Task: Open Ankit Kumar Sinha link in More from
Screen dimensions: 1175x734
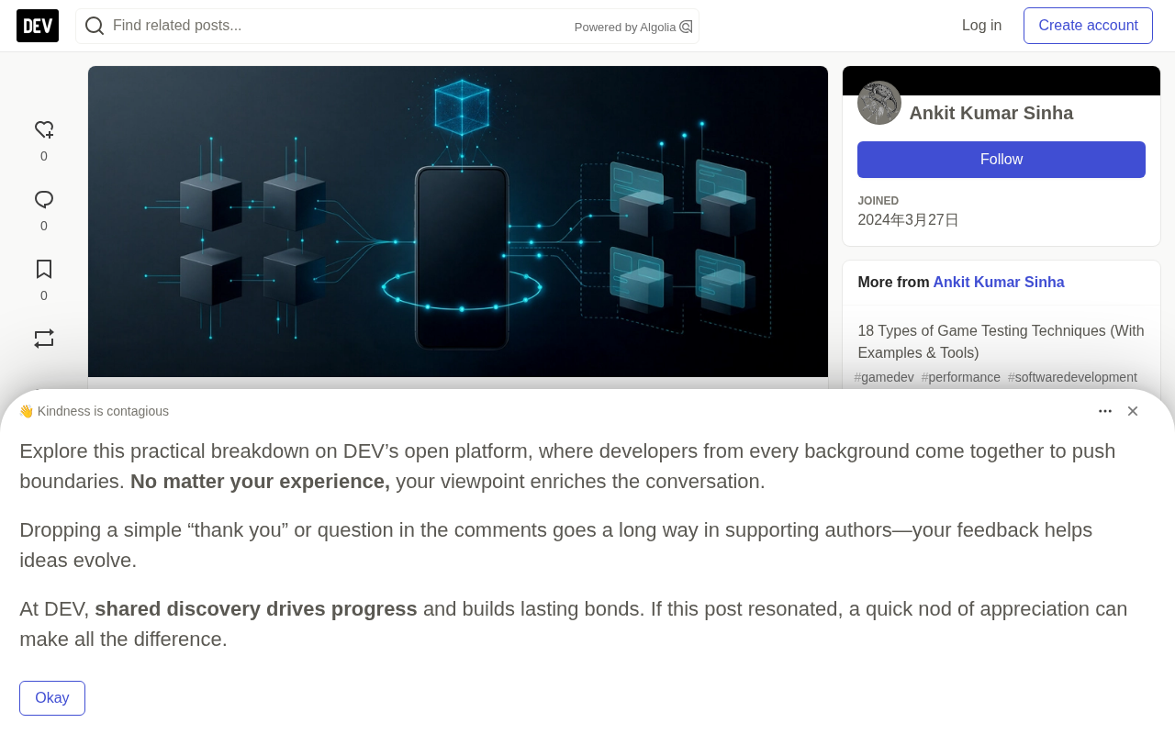Action: point(999,283)
